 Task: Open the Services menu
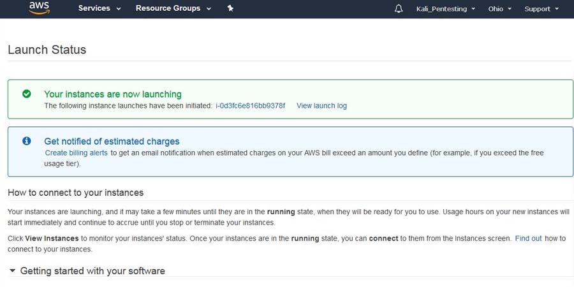tap(99, 8)
